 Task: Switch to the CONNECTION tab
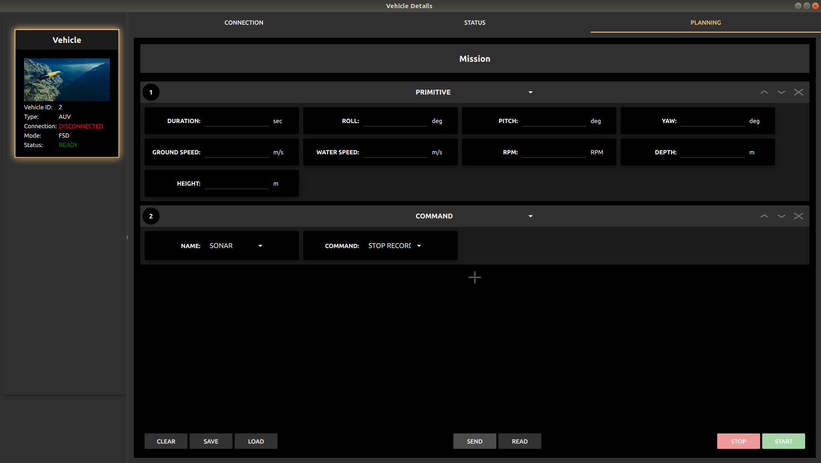click(x=244, y=23)
